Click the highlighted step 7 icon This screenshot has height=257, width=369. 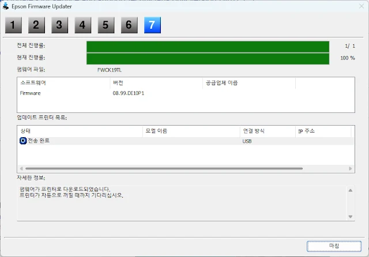pos(152,25)
